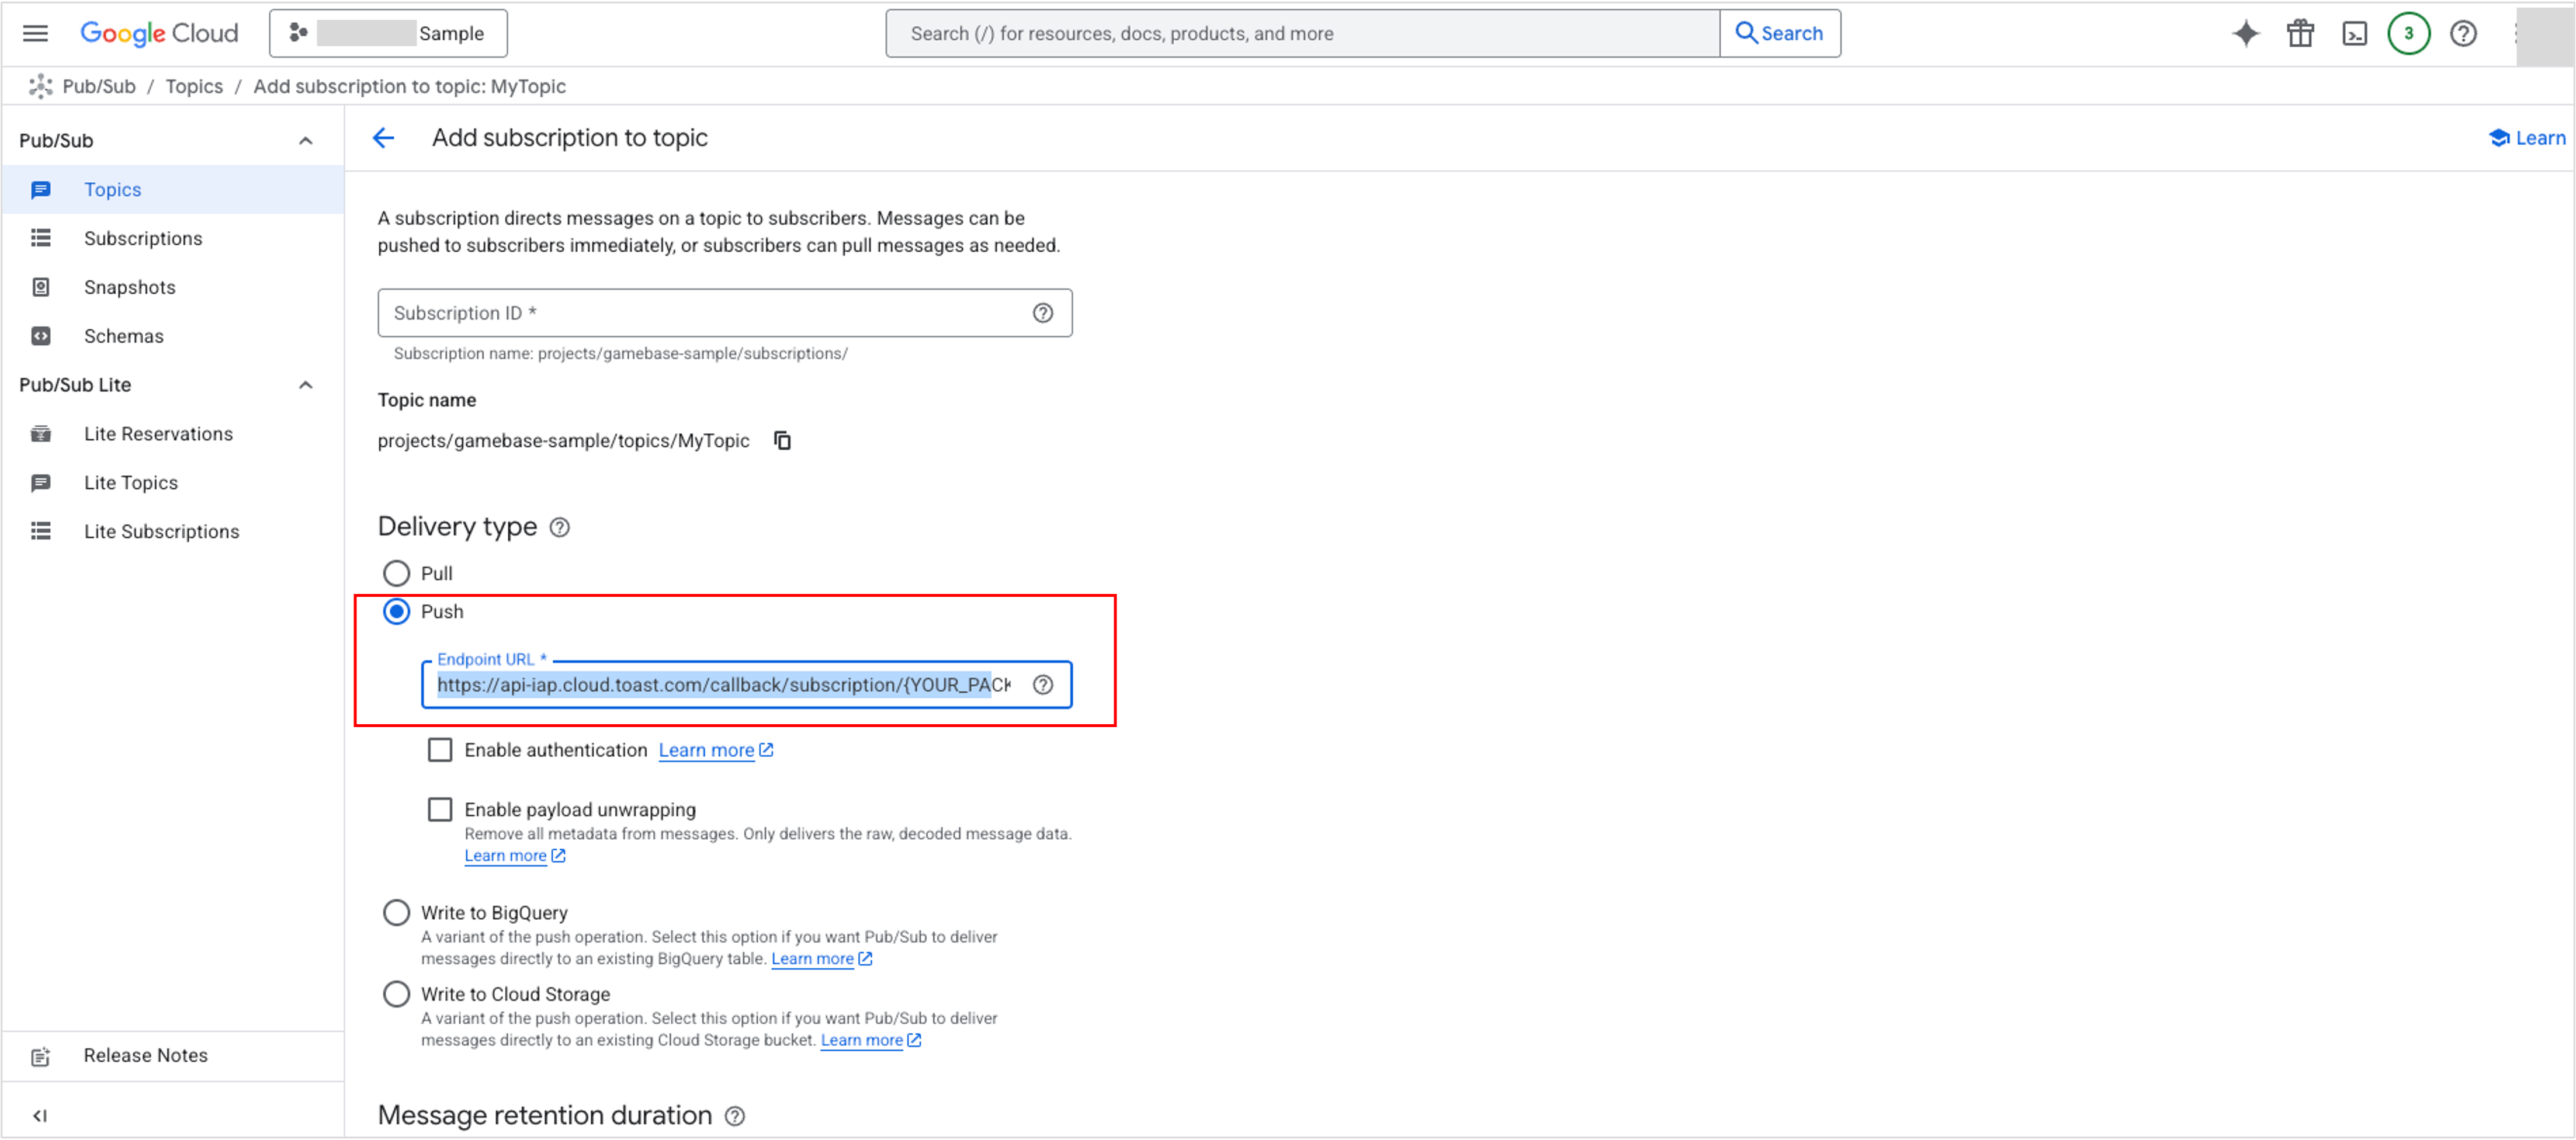Viewport: 2576px width, 1140px height.
Task: Collapse the Pub/Sub sidebar section
Action: [x=306, y=141]
